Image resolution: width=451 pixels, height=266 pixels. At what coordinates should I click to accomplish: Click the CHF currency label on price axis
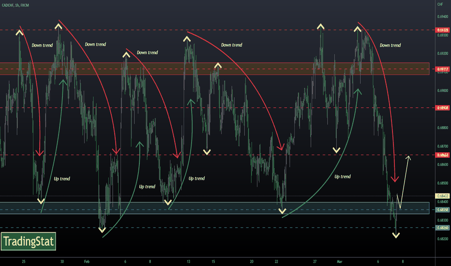point(440,4)
